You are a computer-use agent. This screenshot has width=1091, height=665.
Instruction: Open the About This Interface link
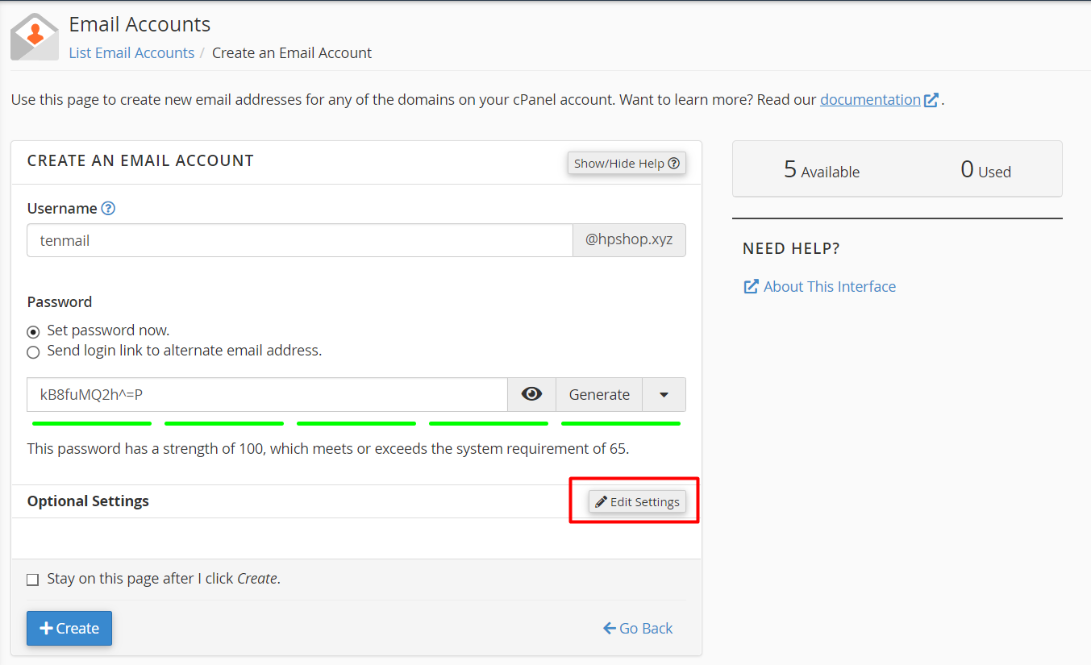point(820,286)
